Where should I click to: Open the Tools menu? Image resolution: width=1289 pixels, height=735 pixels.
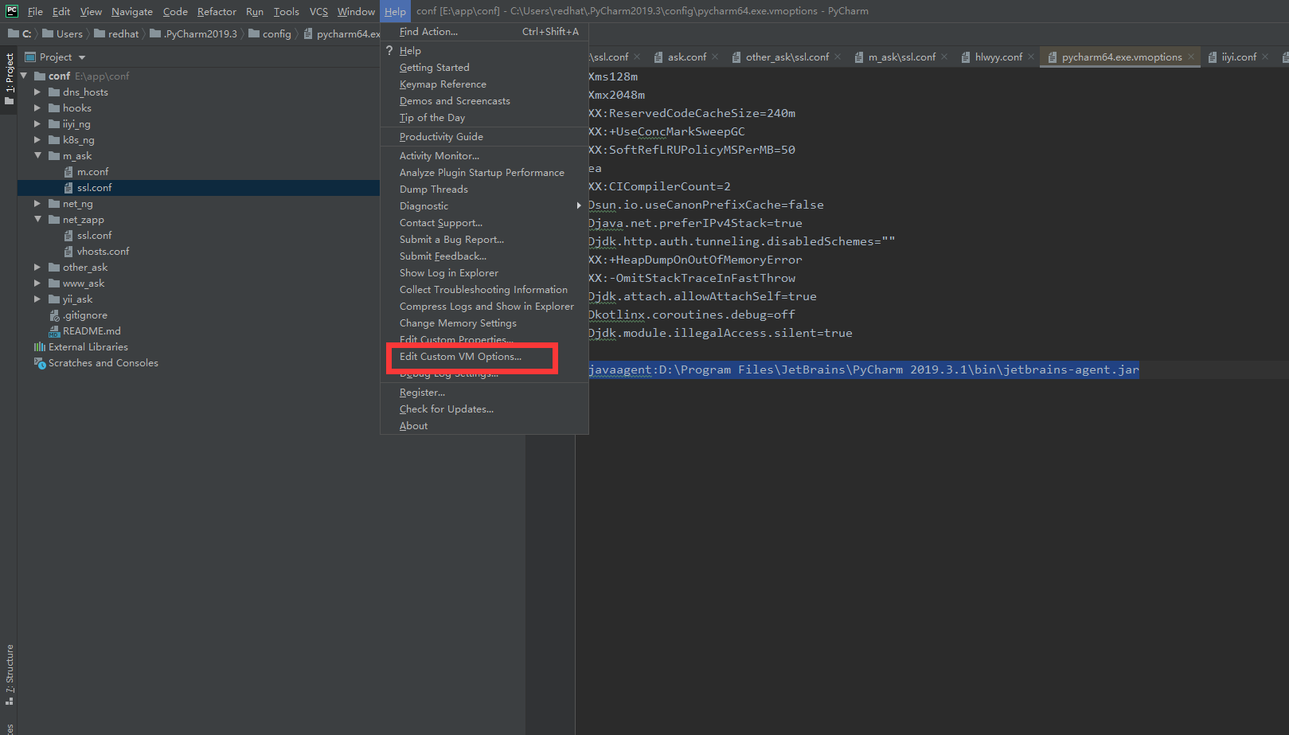point(287,11)
